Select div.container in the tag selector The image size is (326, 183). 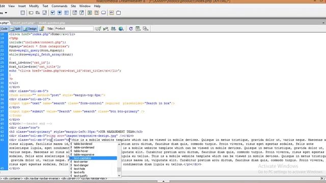click(x=13, y=178)
